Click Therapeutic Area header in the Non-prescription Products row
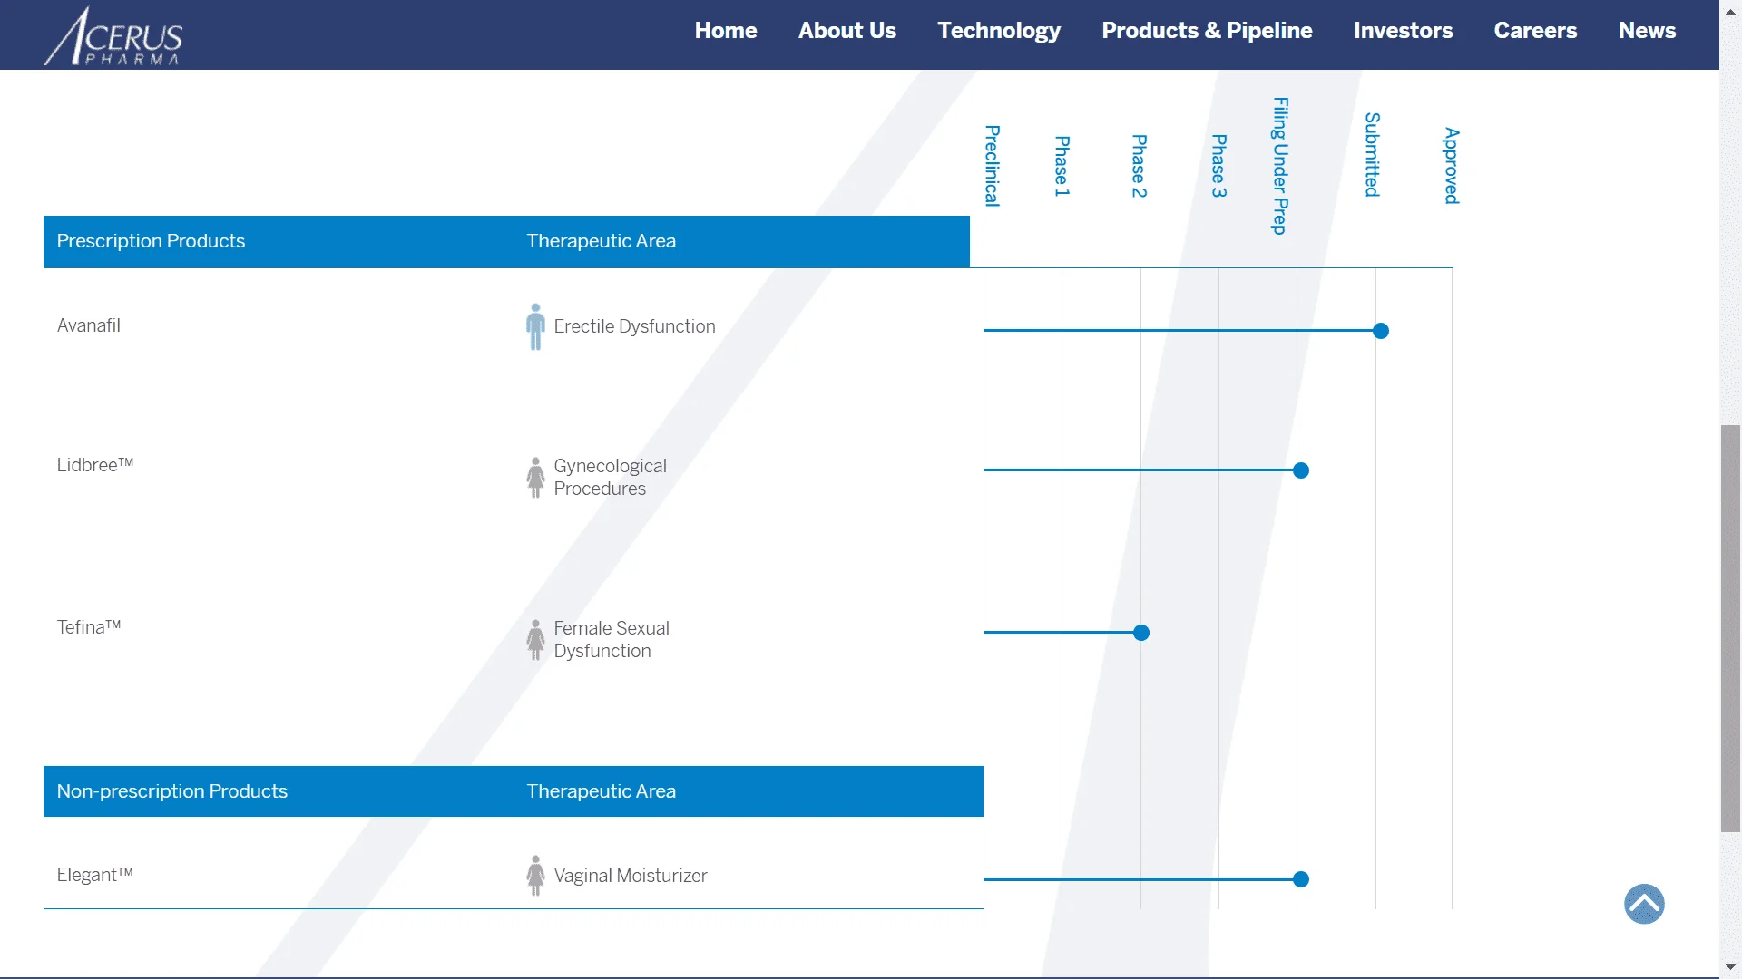Viewport: 1742px width, 979px height. tap(601, 791)
